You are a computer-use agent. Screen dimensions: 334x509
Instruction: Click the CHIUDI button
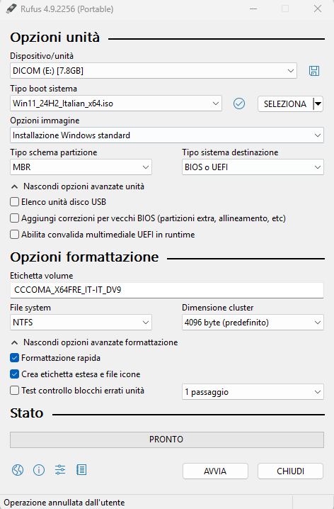pos(290,471)
